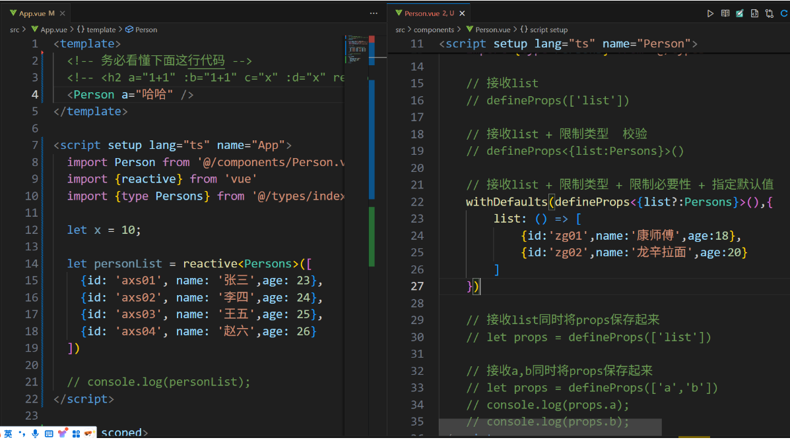Close the Person.vue tab

pos(462,14)
